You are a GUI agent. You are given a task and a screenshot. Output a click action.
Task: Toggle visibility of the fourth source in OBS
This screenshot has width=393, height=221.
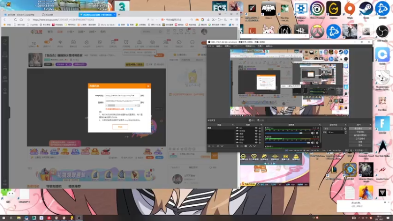point(256,137)
